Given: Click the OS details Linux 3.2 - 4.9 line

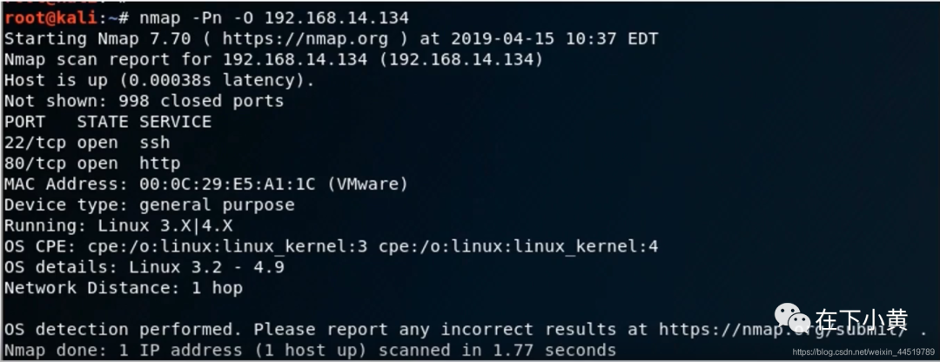Looking at the screenshot, I should coord(144,267).
